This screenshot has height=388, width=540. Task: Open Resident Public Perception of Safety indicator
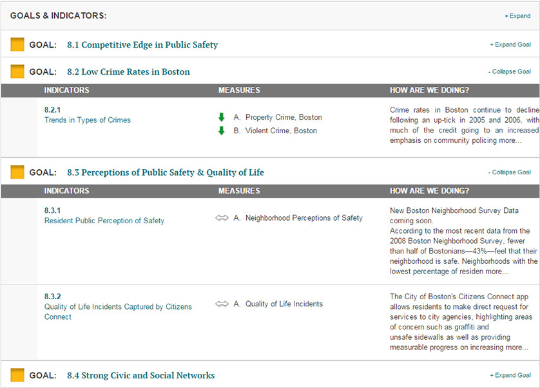(104, 221)
